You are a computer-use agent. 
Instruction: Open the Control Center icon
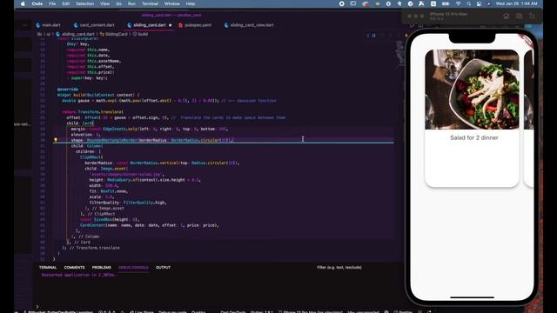point(479,3)
